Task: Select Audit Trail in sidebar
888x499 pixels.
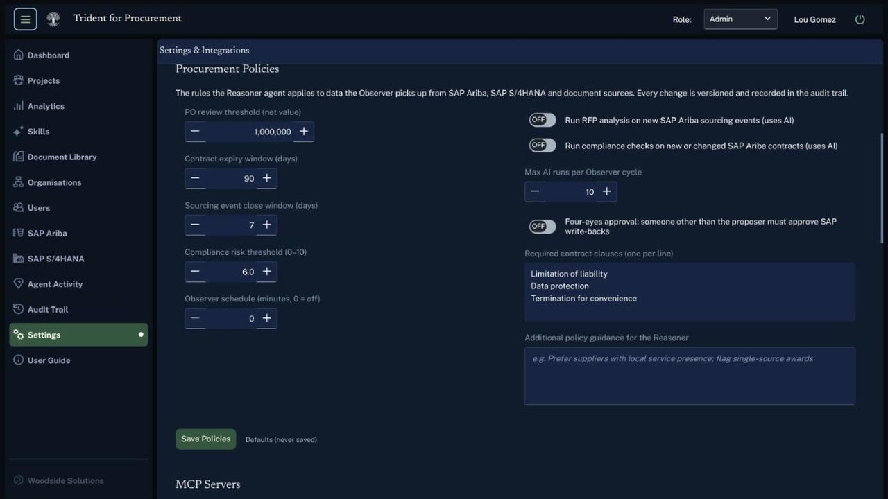Action: (78, 309)
